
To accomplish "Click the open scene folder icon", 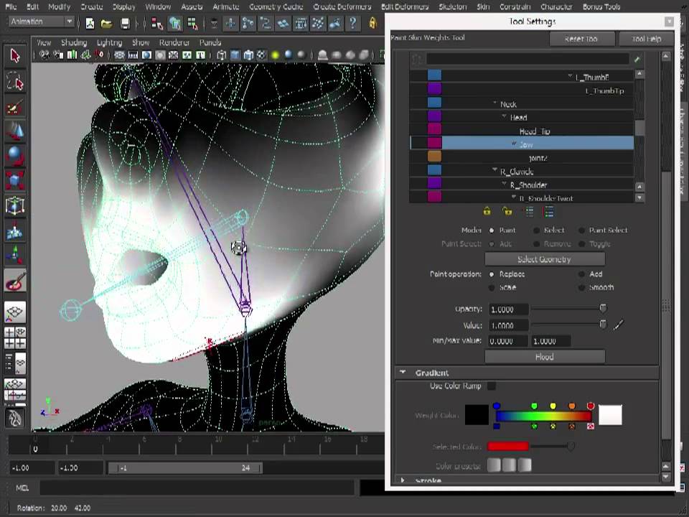I will click(106, 23).
